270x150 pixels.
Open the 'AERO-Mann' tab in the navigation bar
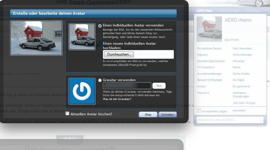pos(204,10)
